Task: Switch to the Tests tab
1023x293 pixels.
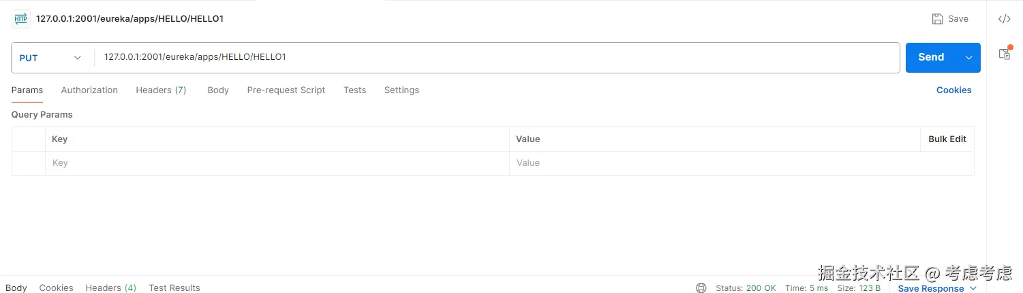Action: pos(354,90)
